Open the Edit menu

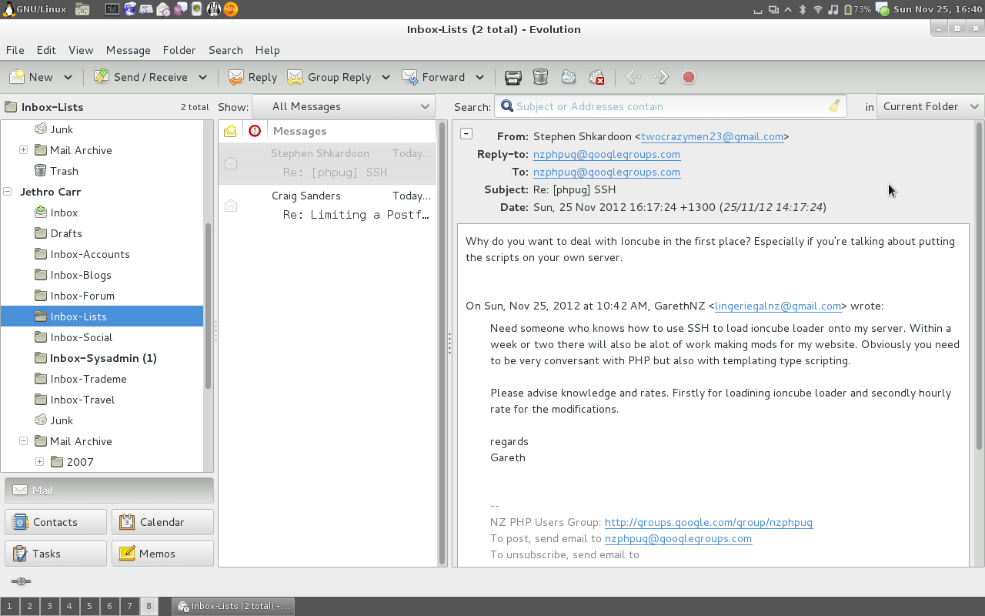point(46,50)
